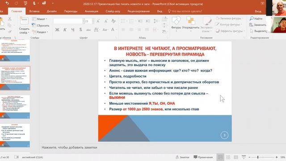Clear all formatting icon in Font group

click(x=114, y=21)
